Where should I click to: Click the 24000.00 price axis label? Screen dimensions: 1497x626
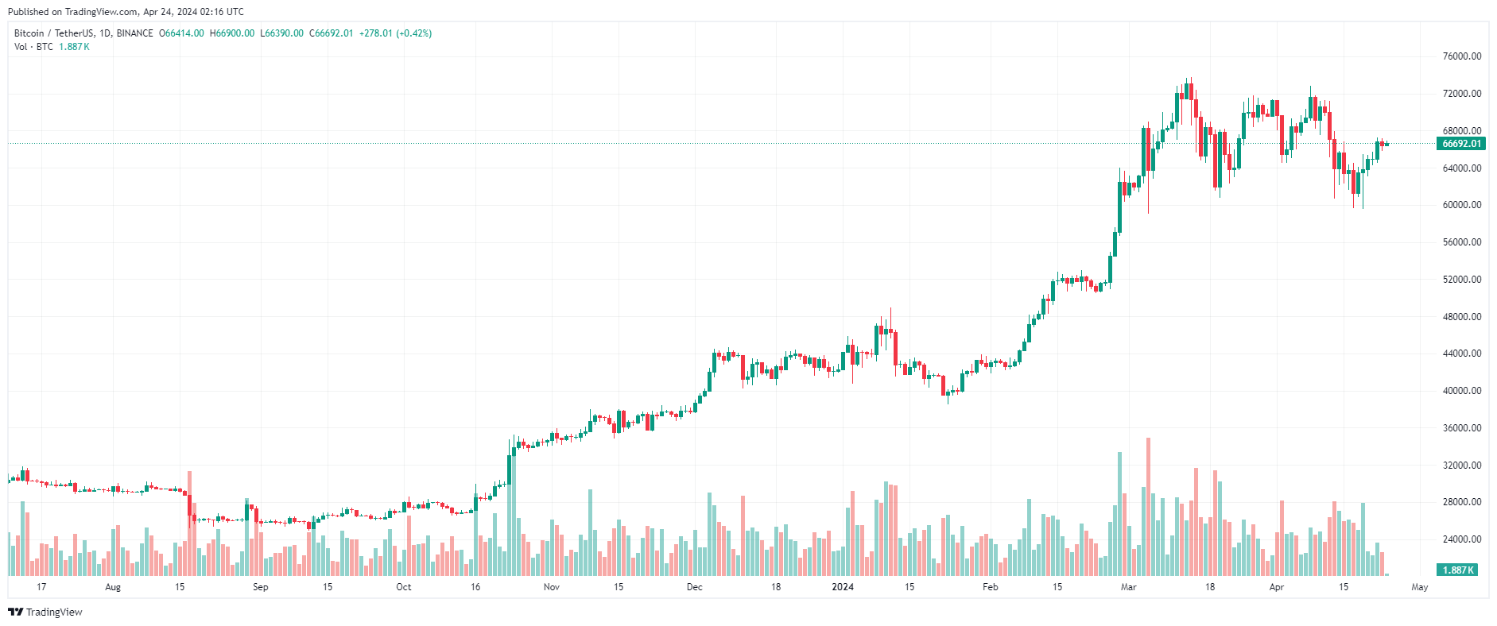tap(1462, 539)
